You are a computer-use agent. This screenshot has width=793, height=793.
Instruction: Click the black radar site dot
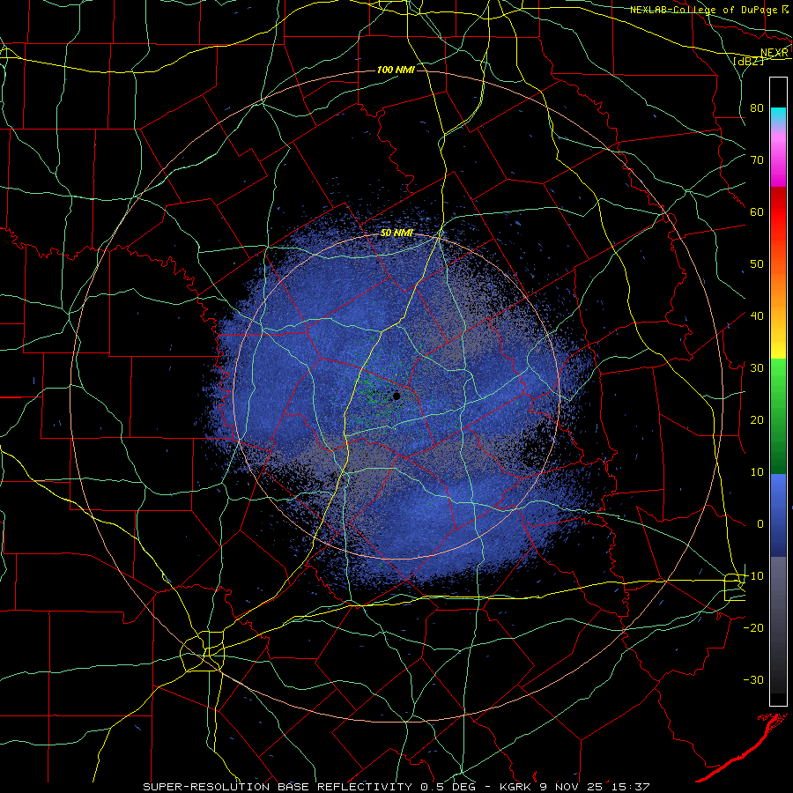pos(396,396)
